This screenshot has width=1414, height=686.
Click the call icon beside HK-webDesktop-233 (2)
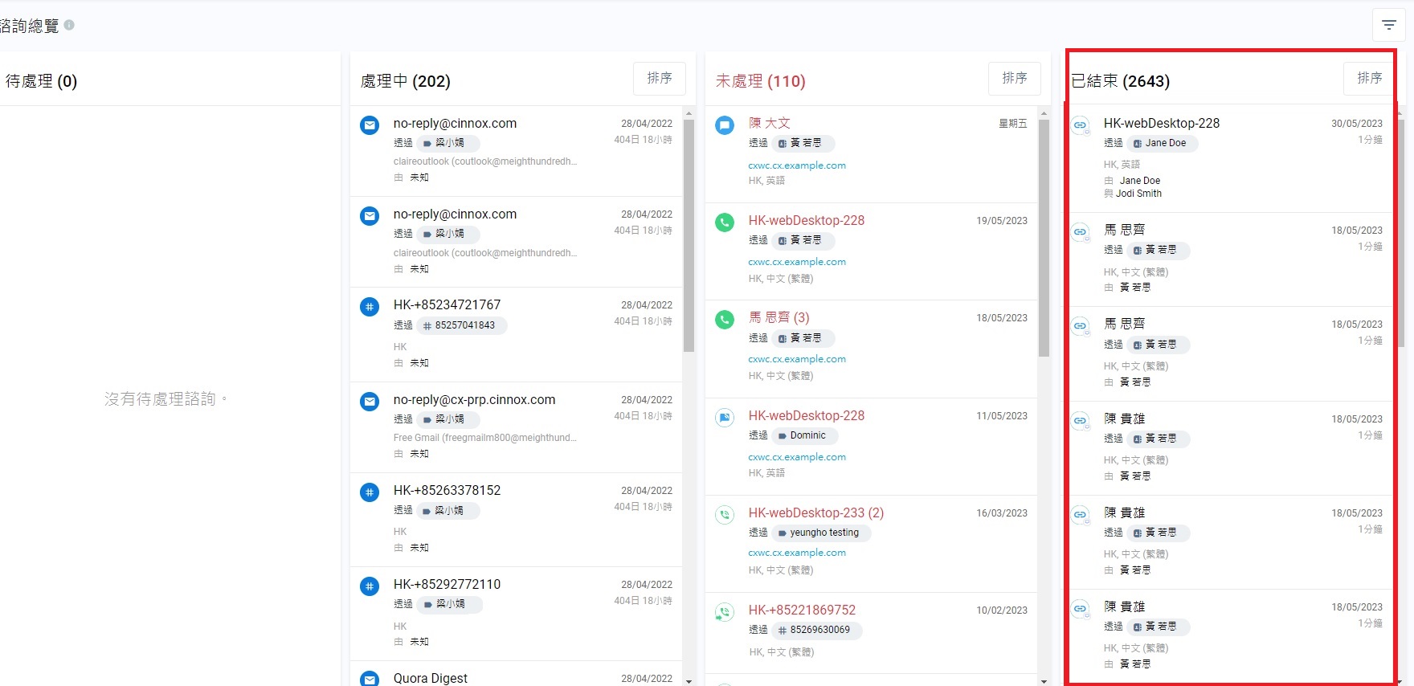pyautogui.click(x=725, y=515)
